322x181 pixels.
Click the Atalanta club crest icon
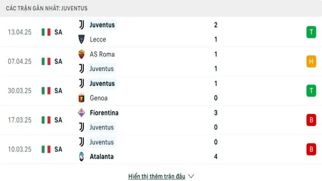tap(82, 156)
